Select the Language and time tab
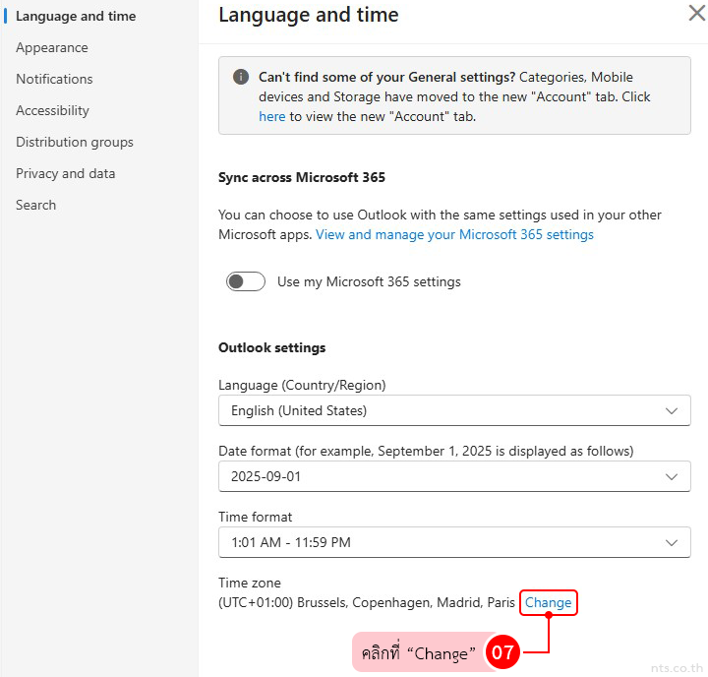The width and height of the screenshot is (708, 677). [76, 16]
